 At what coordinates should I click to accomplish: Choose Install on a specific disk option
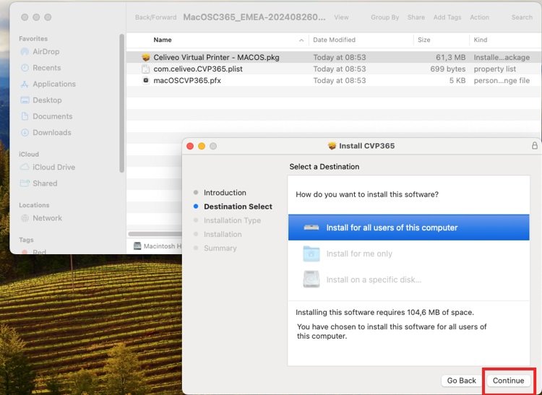(408, 279)
